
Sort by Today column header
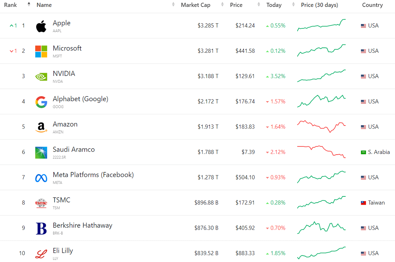tap(274, 5)
